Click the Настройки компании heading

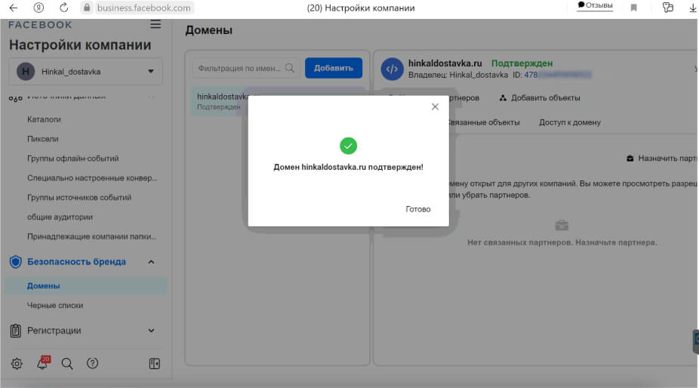[x=80, y=45]
